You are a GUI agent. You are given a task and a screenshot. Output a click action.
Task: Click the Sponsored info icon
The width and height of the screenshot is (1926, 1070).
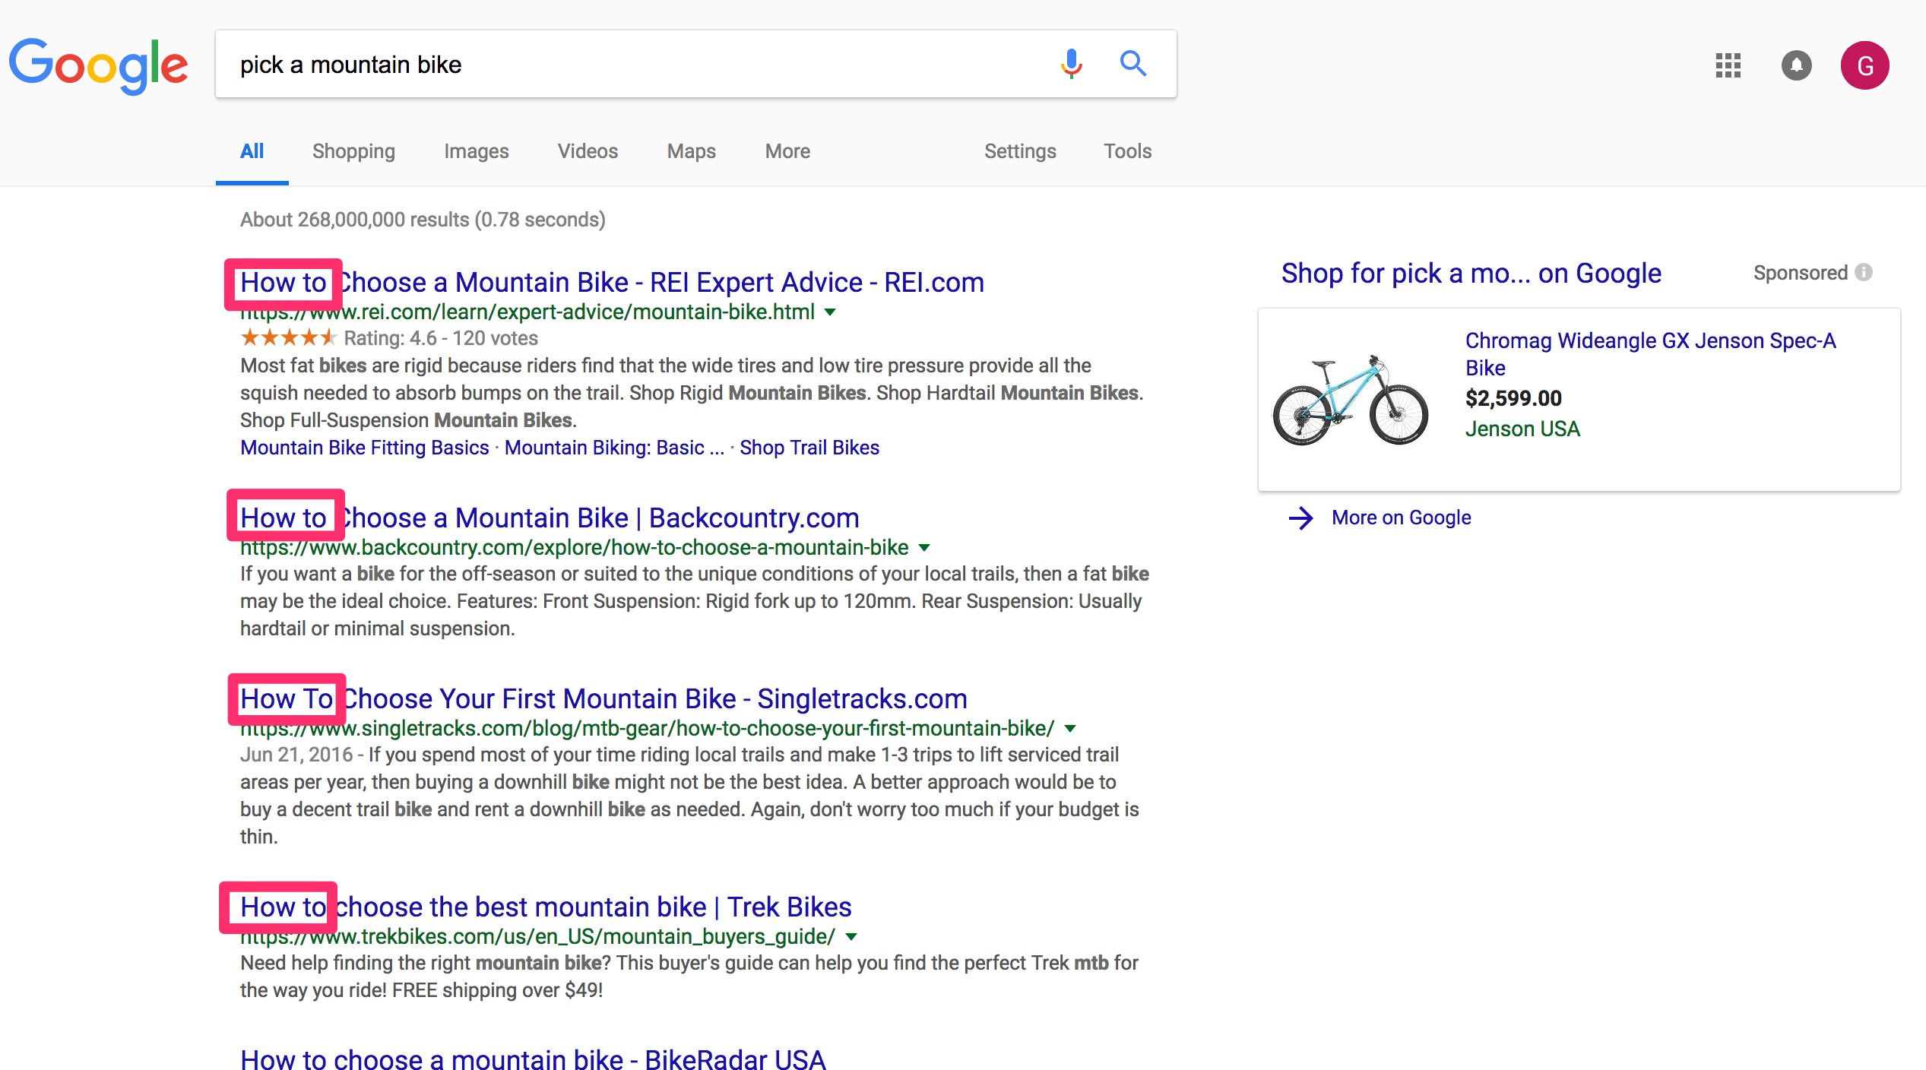pos(1864,272)
